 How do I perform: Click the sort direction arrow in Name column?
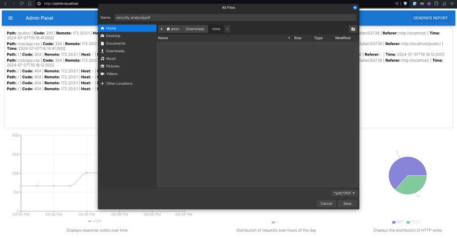tap(289, 38)
